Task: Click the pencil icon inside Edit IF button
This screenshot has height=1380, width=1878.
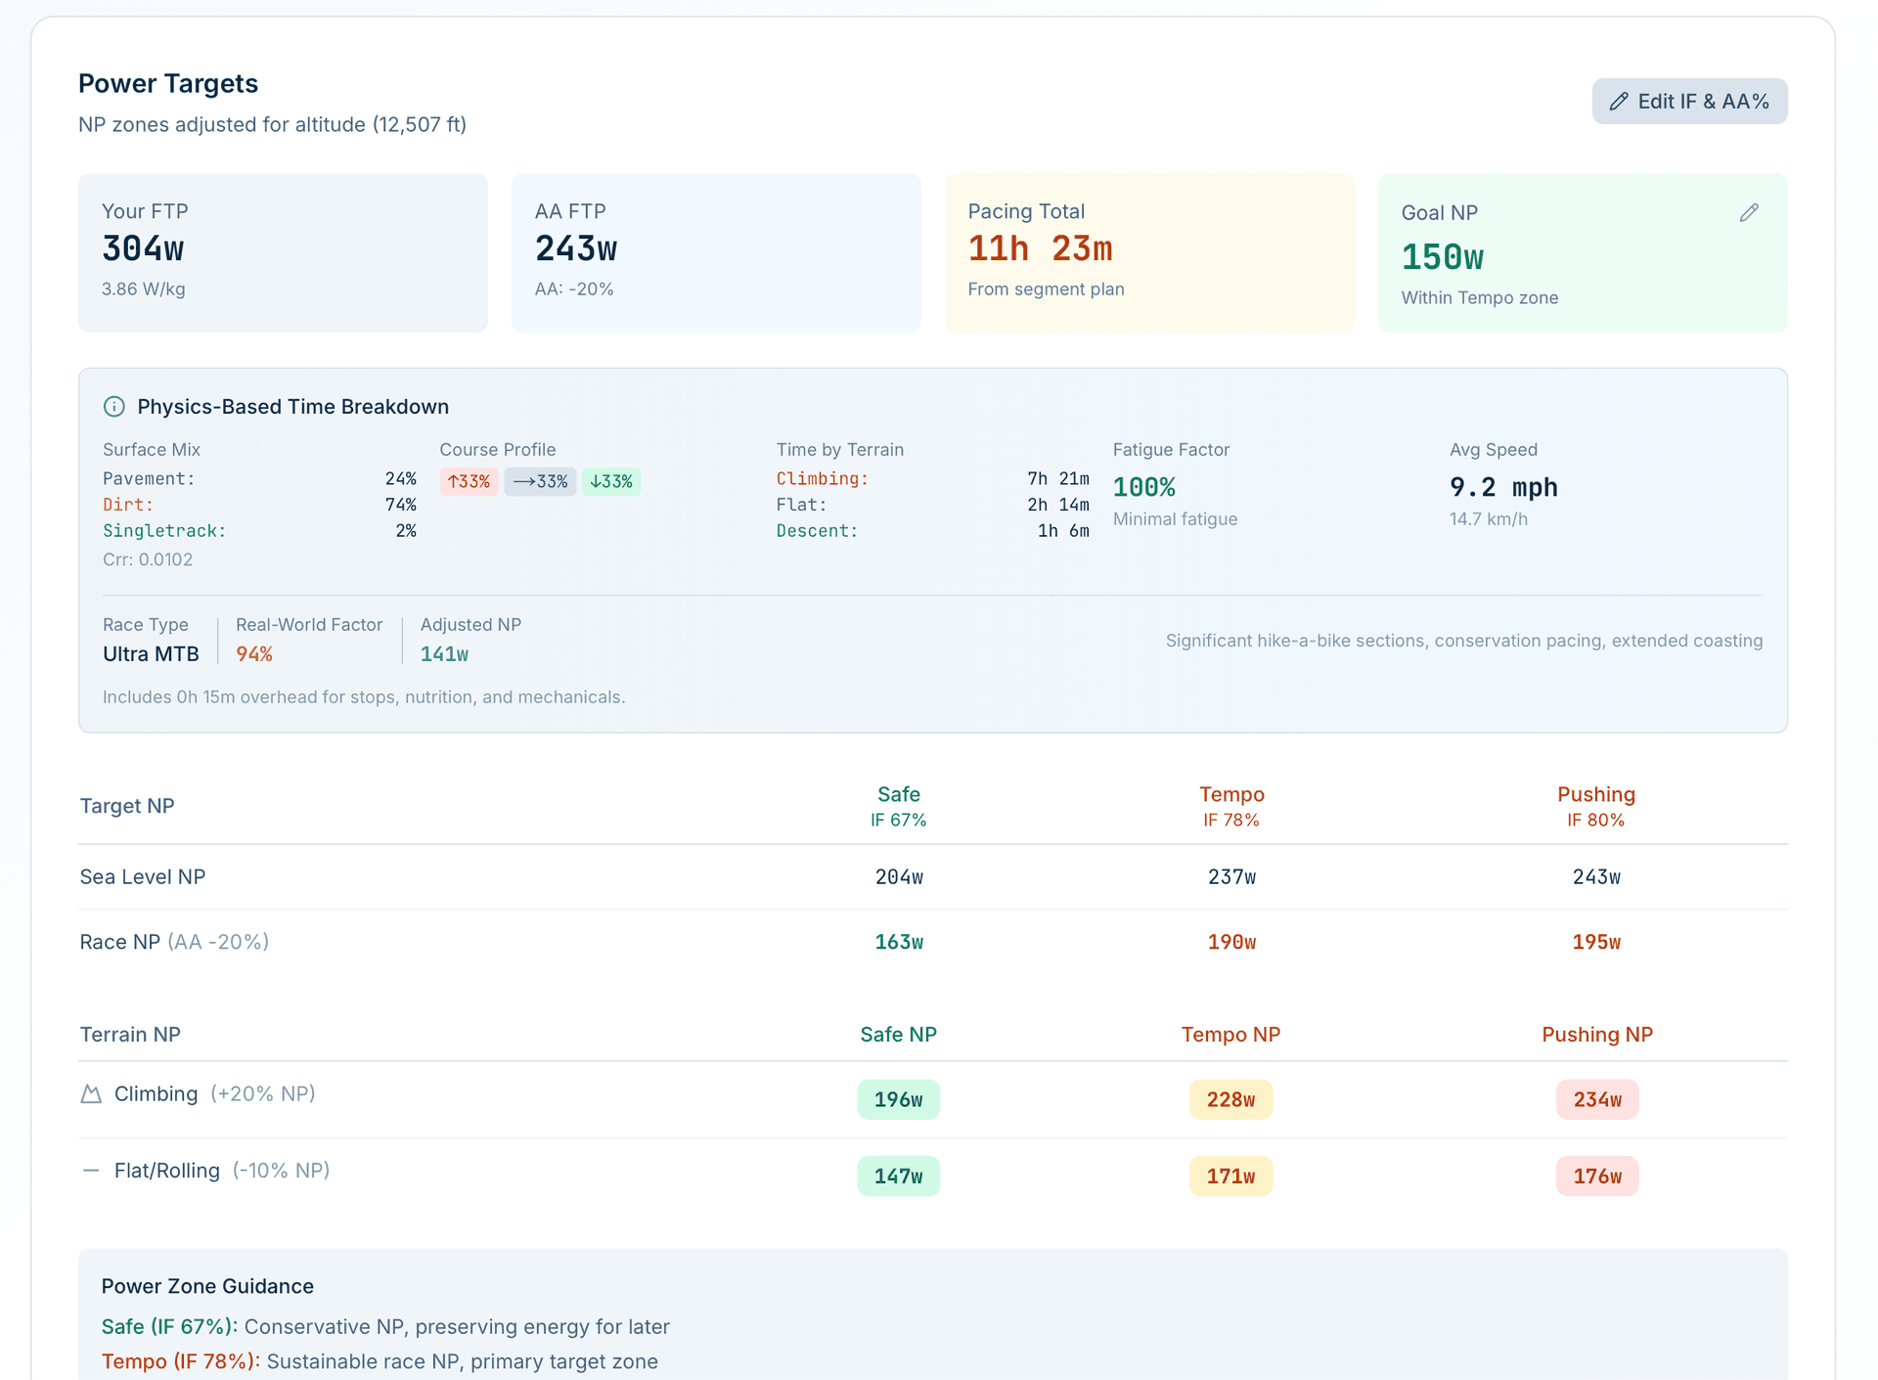Action: tap(1619, 102)
